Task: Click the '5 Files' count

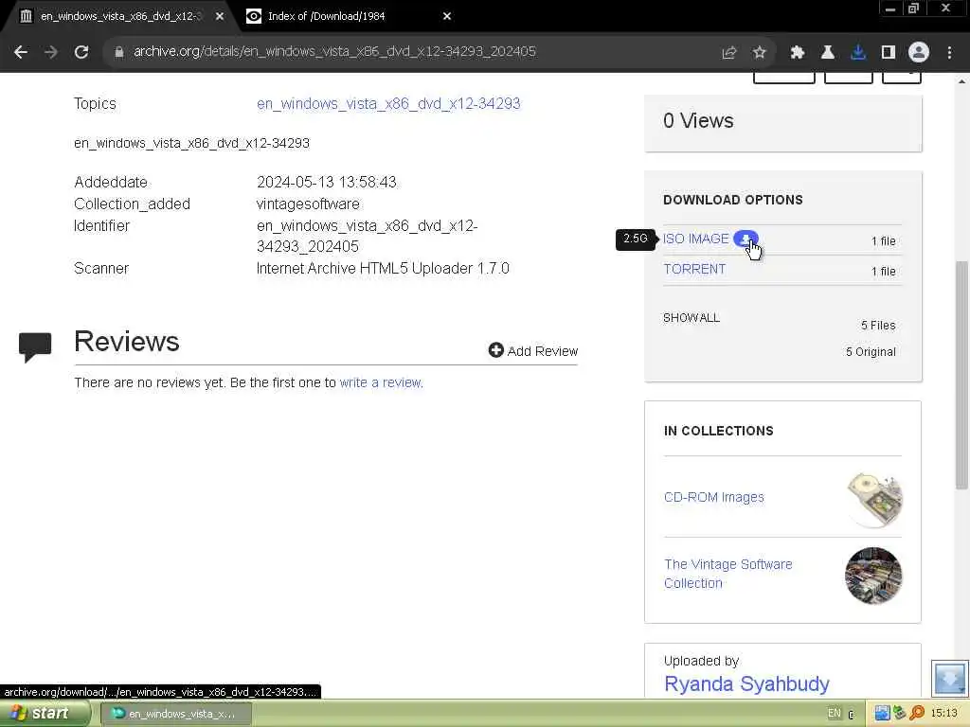Action: coord(878,326)
